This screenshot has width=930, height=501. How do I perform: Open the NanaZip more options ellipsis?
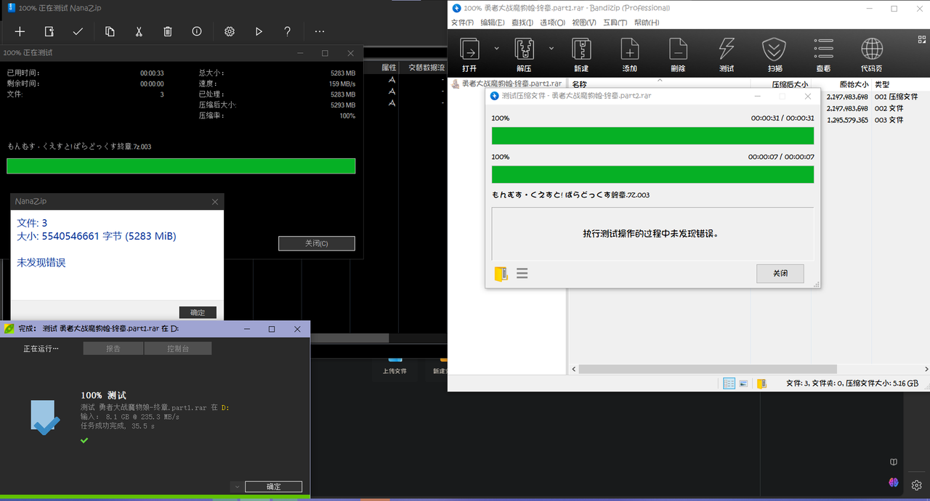(320, 32)
